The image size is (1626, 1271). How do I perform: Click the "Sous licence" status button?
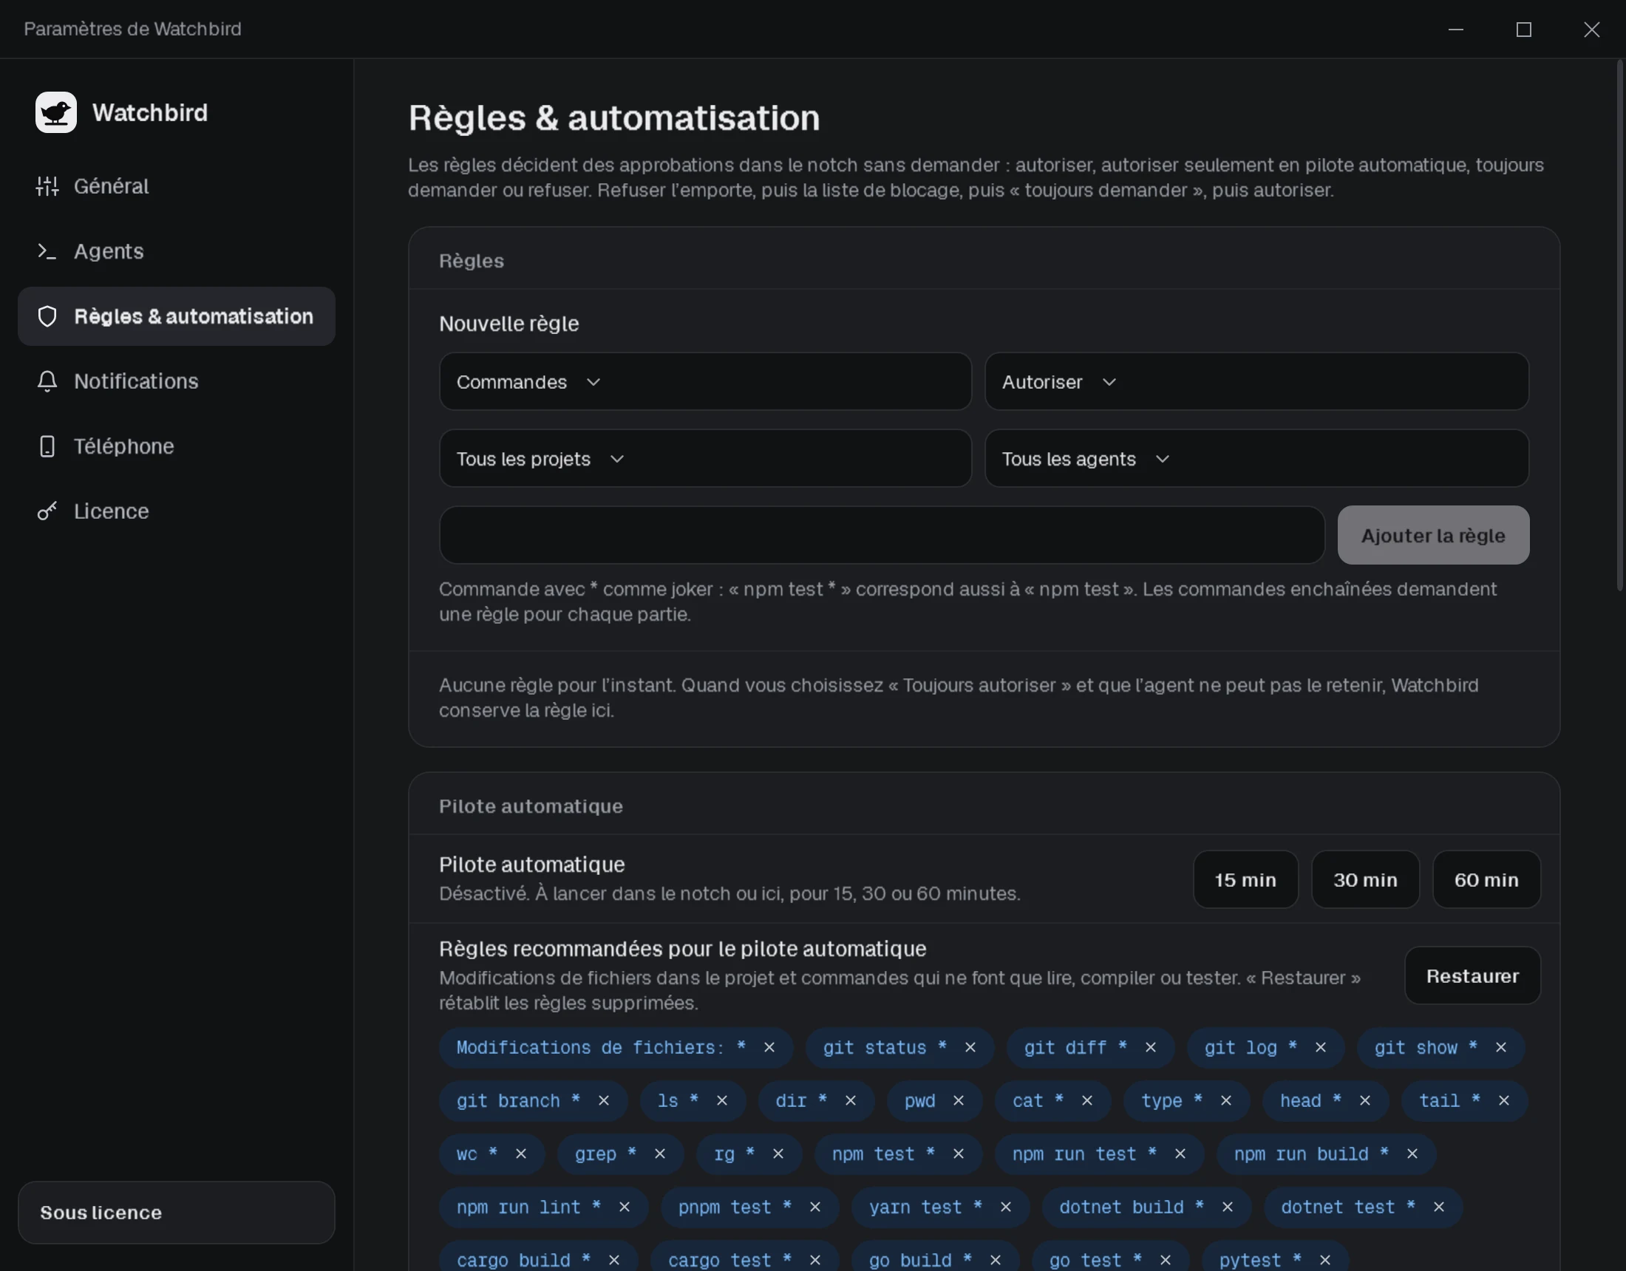(x=177, y=1212)
